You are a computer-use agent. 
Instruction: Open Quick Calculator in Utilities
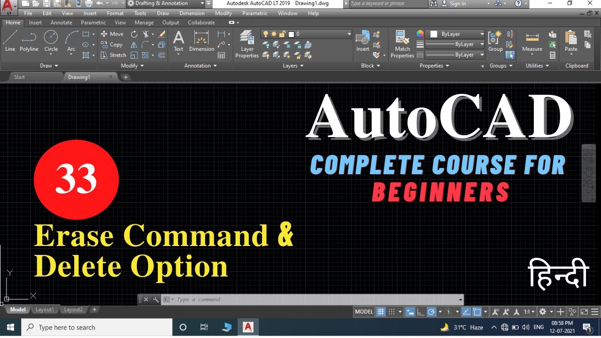pyautogui.click(x=553, y=55)
